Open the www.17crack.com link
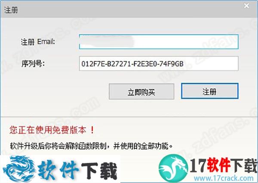The width and height of the screenshot is (258, 183). pyautogui.click(x=224, y=178)
